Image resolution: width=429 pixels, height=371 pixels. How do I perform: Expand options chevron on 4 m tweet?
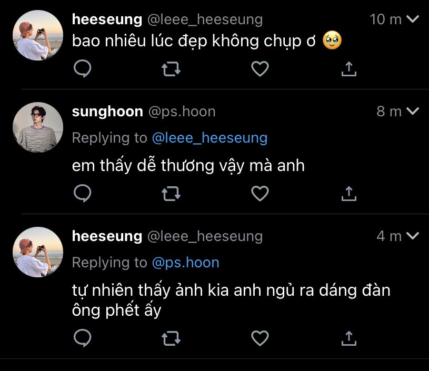(x=413, y=236)
